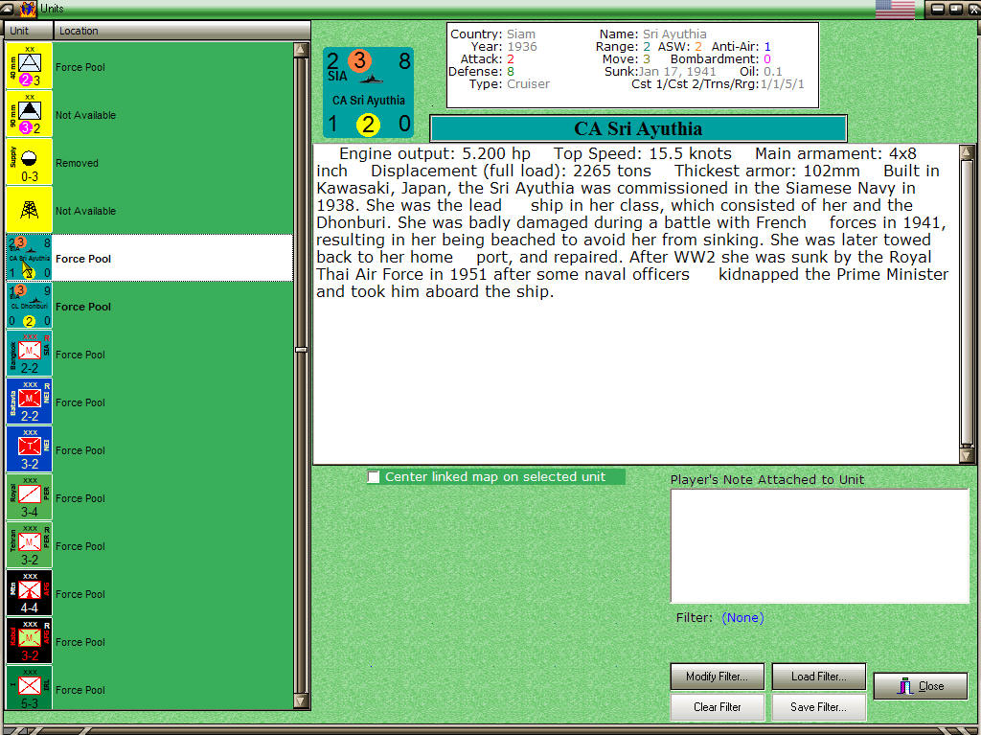Click the unit list scroll down arrow

(x=301, y=701)
